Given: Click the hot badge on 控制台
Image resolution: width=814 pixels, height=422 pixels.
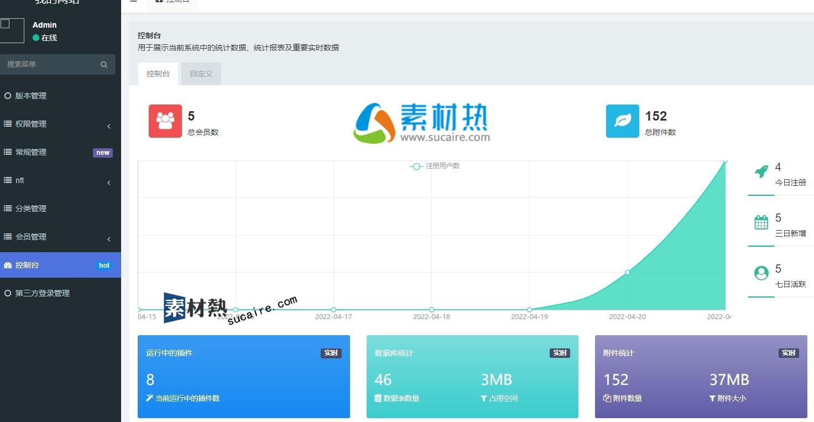Looking at the screenshot, I should [x=104, y=265].
